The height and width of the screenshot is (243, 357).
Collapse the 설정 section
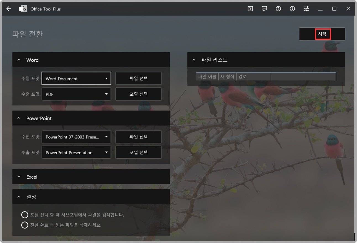click(19, 197)
